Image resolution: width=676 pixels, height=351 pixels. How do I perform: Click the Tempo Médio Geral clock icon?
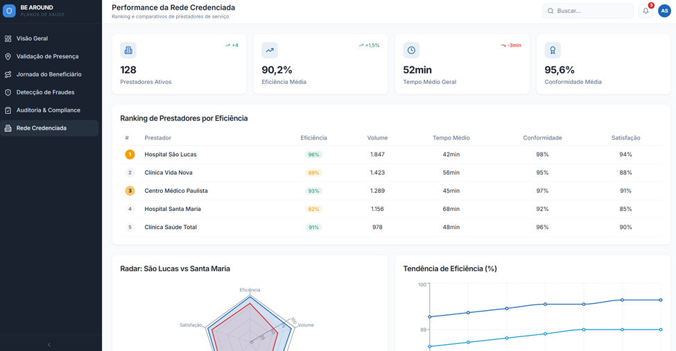click(x=411, y=51)
